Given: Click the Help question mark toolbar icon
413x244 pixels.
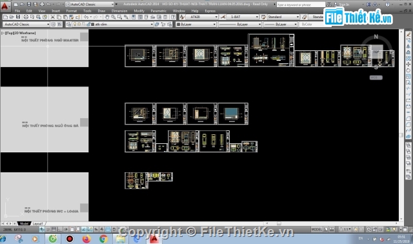Looking at the screenshot, I should pos(173,17).
